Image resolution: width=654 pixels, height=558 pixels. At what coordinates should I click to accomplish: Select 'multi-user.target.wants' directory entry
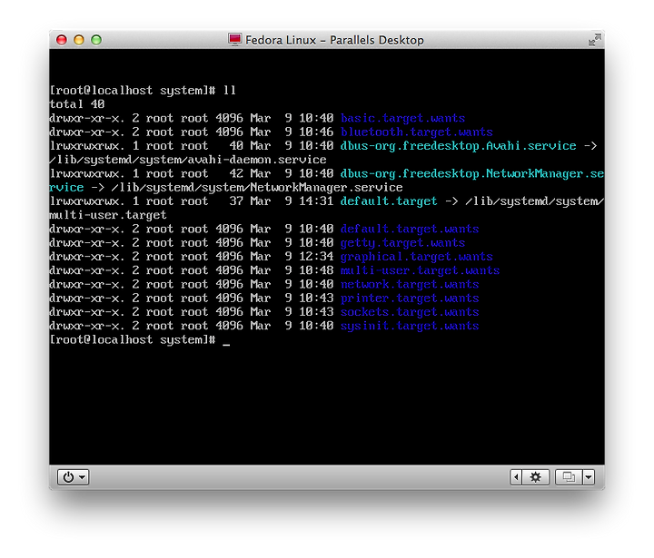click(x=420, y=270)
